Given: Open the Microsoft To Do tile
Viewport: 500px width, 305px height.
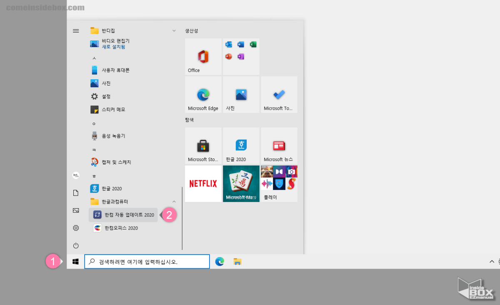Looking at the screenshot, I should coord(279,95).
